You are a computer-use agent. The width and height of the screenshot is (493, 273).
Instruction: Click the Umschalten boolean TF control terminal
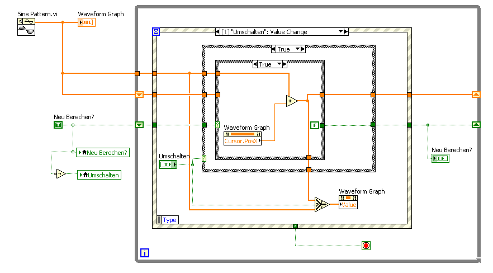[168, 164]
